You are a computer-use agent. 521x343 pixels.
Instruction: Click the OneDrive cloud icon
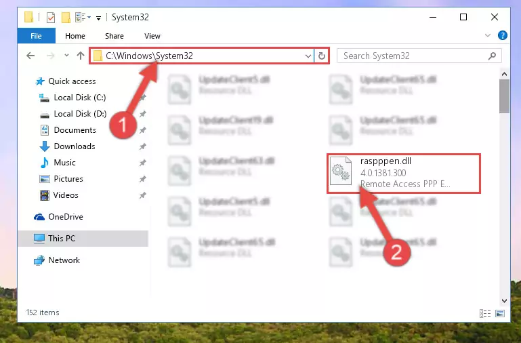coord(39,217)
